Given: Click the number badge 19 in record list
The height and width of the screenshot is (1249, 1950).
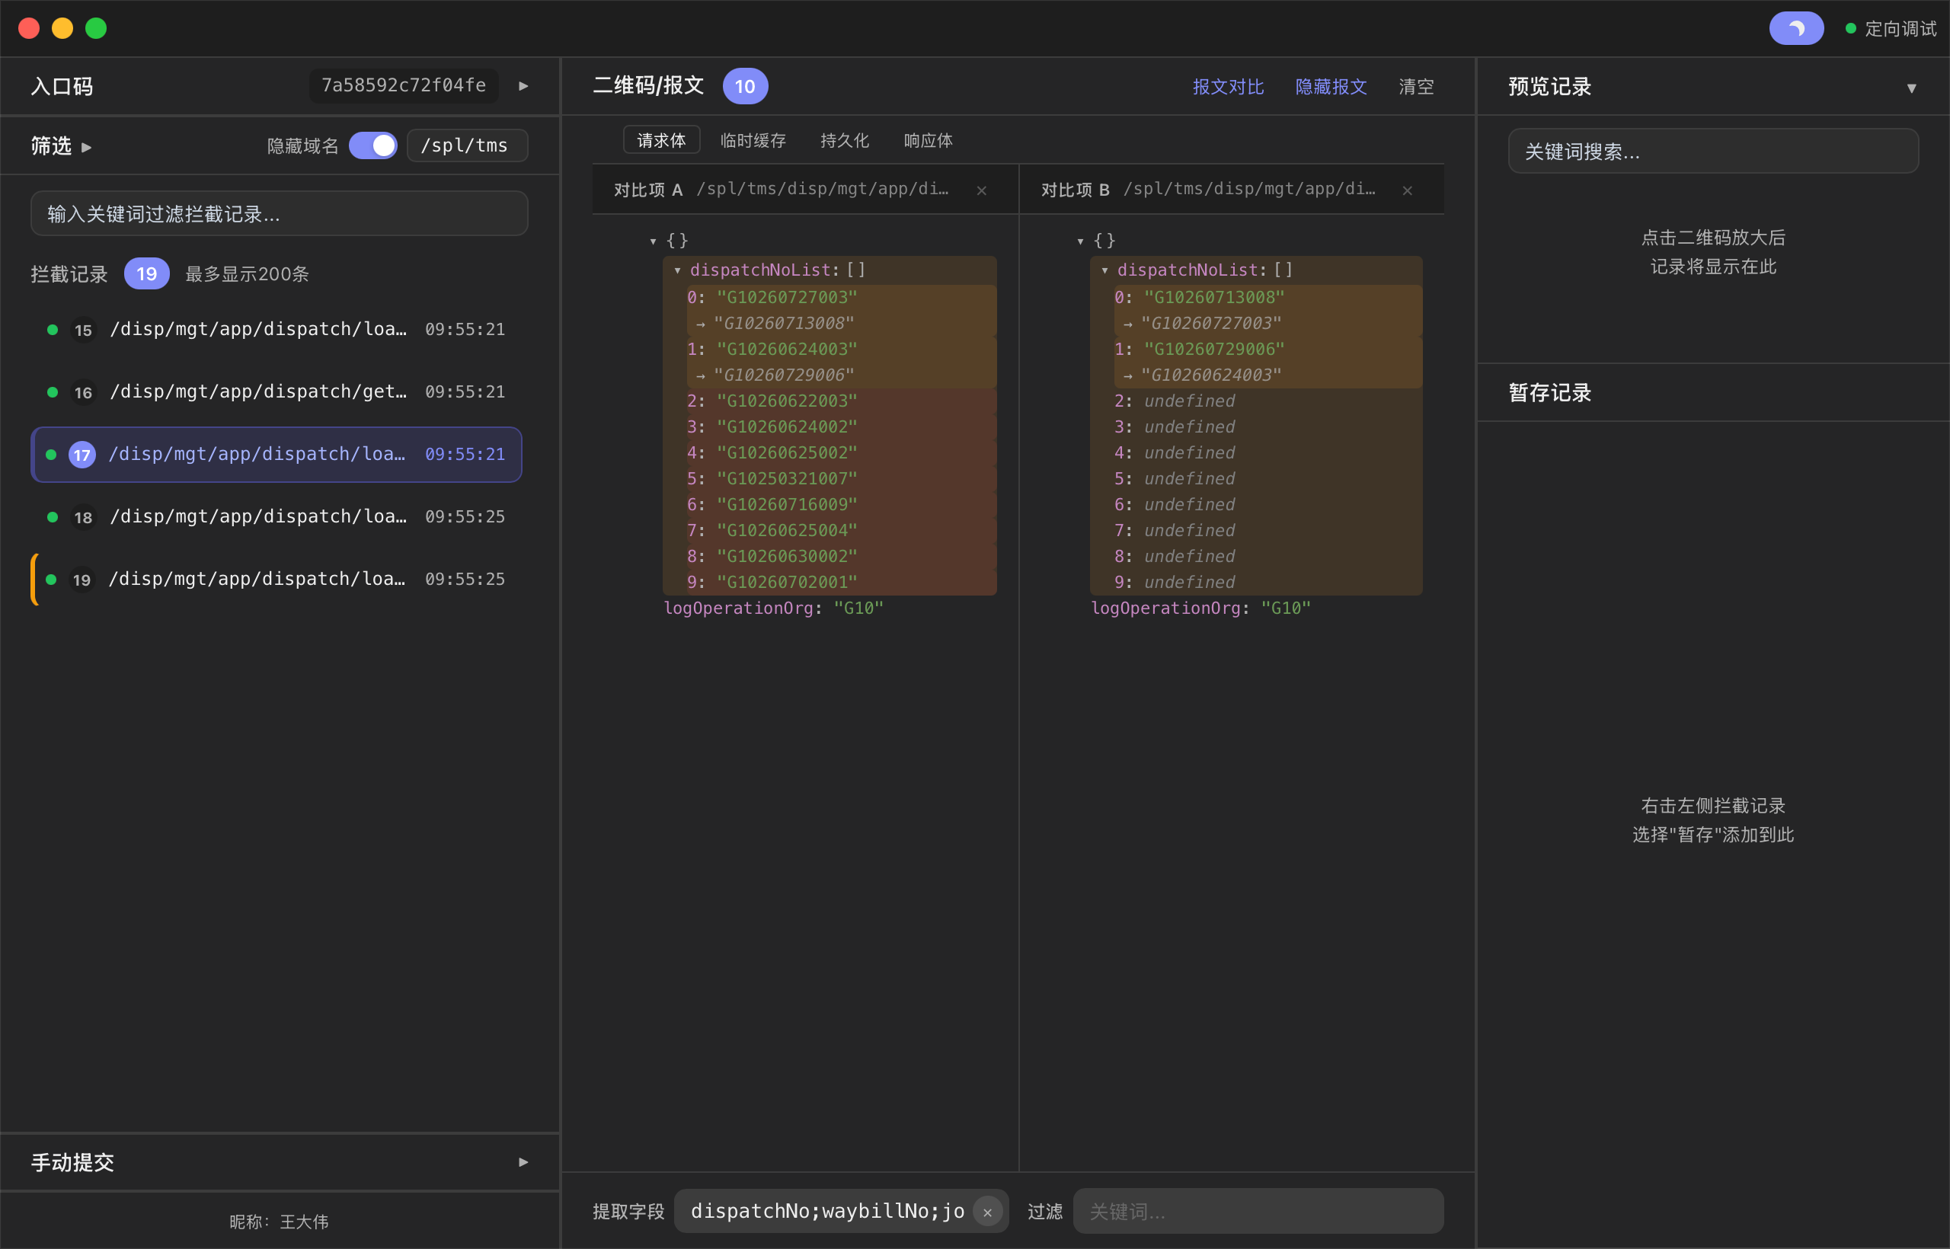Looking at the screenshot, I should (82, 579).
